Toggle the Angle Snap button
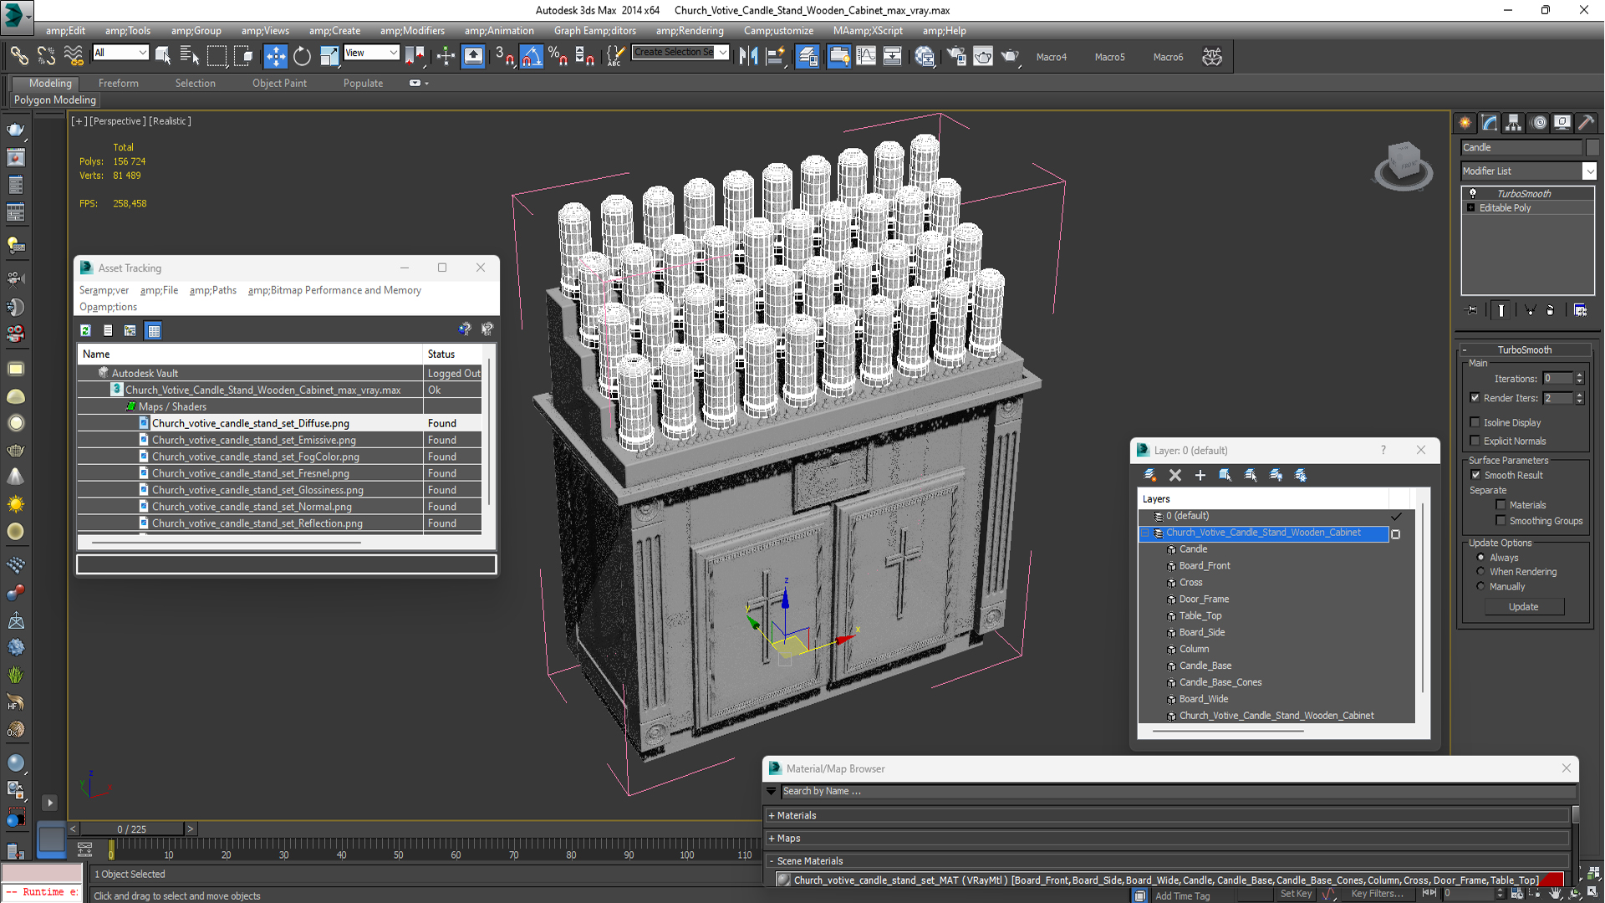The width and height of the screenshot is (1605, 903). click(531, 56)
